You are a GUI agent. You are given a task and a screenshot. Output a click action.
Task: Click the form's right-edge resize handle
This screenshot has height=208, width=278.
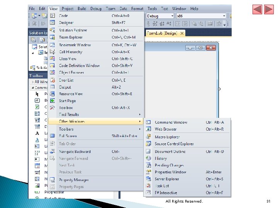(x=219, y=89)
